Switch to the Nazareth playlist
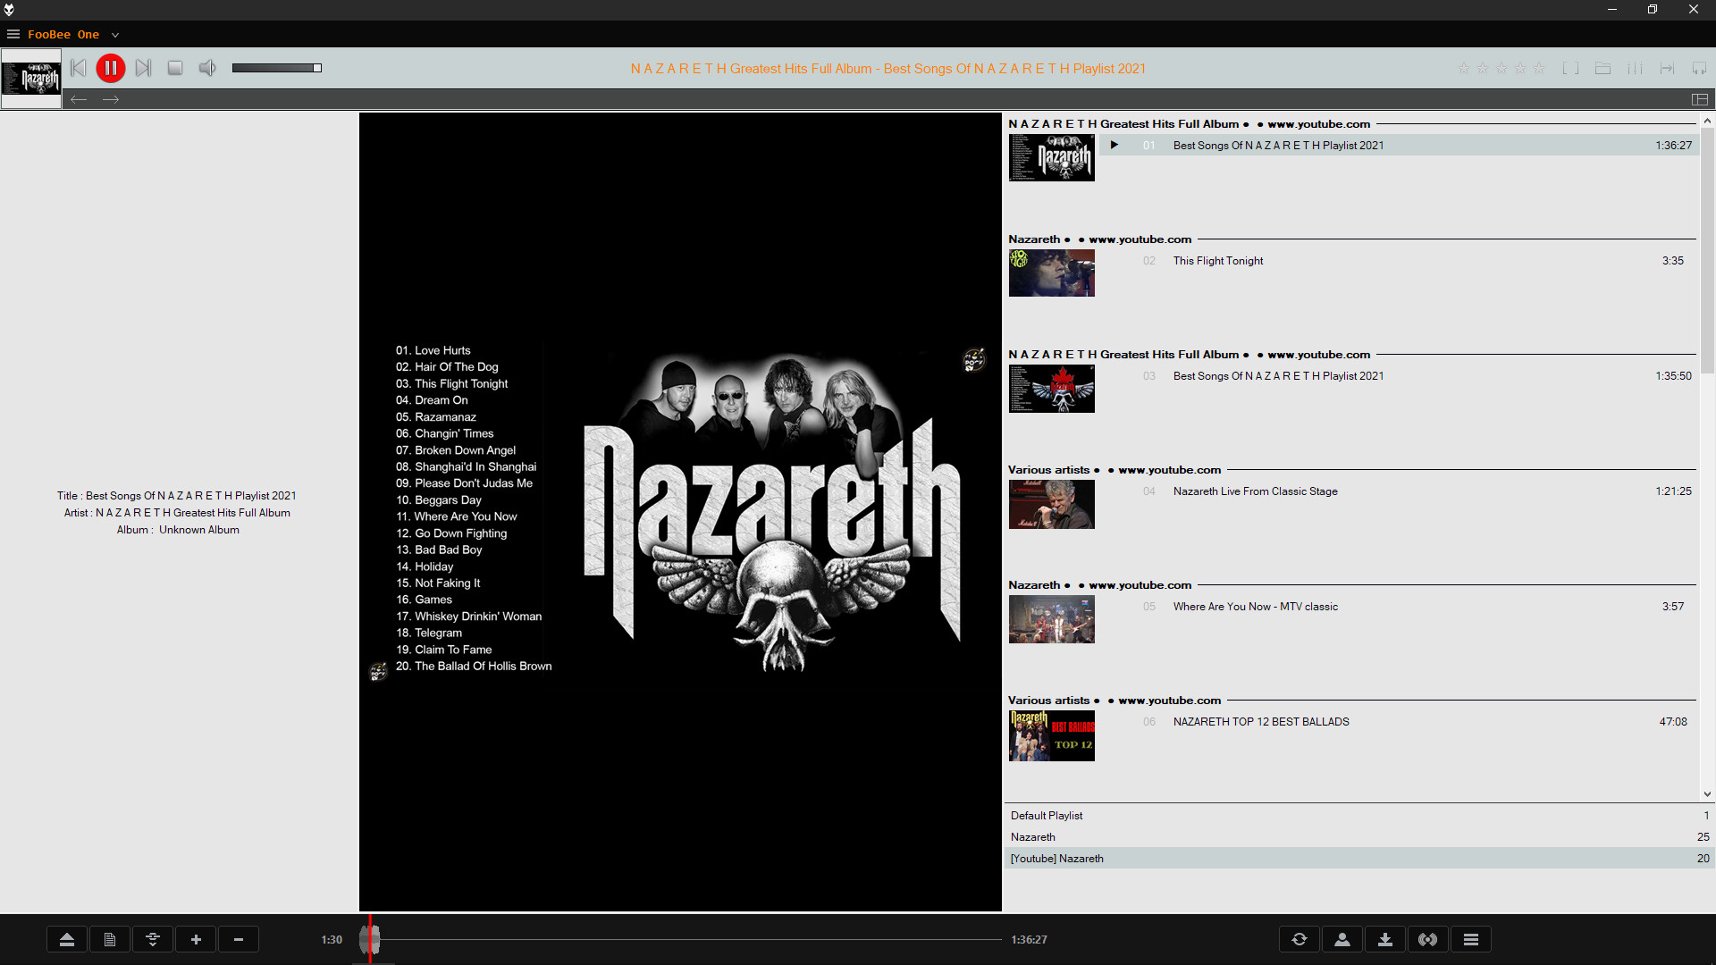The width and height of the screenshot is (1716, 965). pyautogui.click(x=1033, y=837)
